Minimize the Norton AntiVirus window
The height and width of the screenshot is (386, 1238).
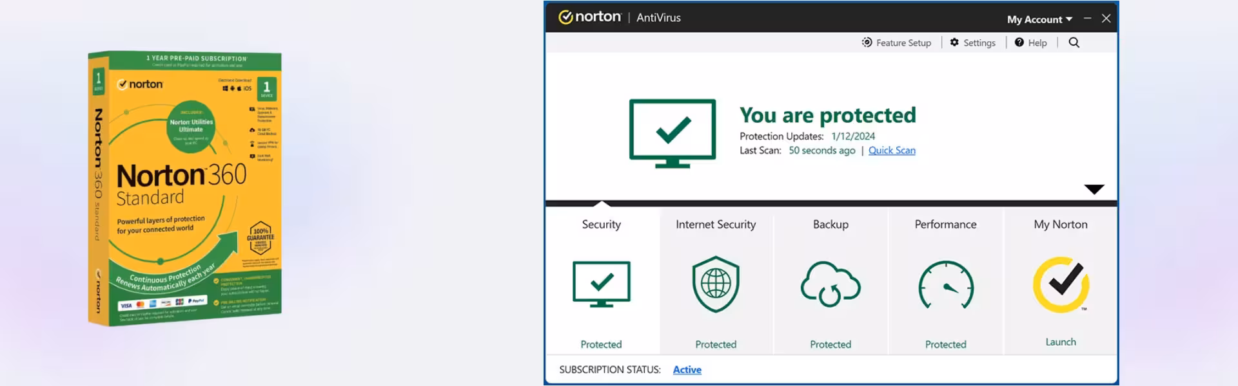pyautogui.click(x=1088, y=18)
